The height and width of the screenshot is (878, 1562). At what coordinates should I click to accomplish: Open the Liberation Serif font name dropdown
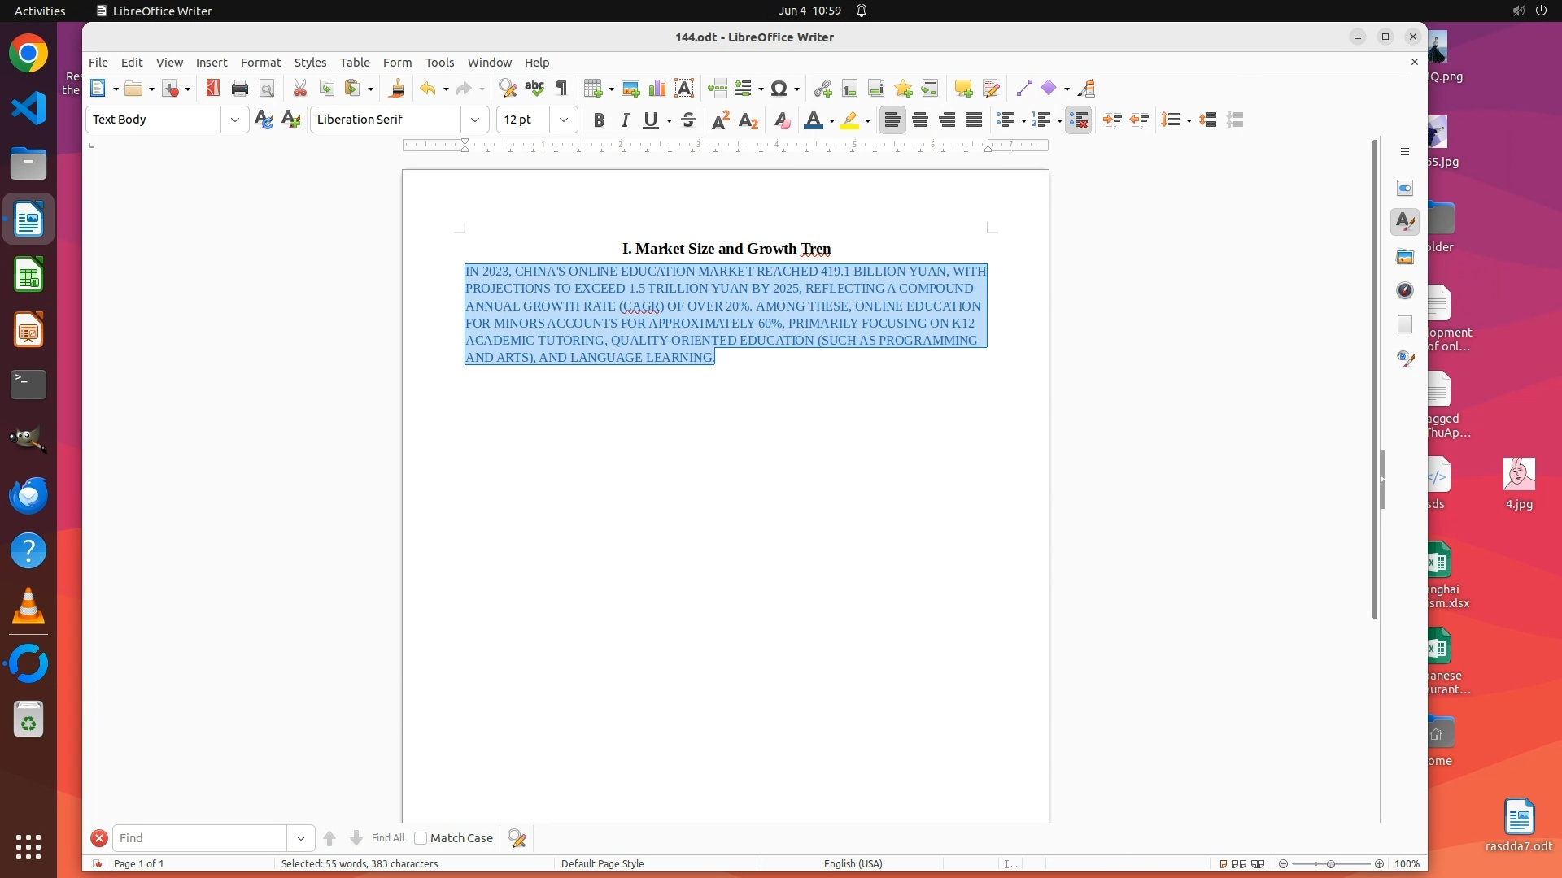[475, 120]
